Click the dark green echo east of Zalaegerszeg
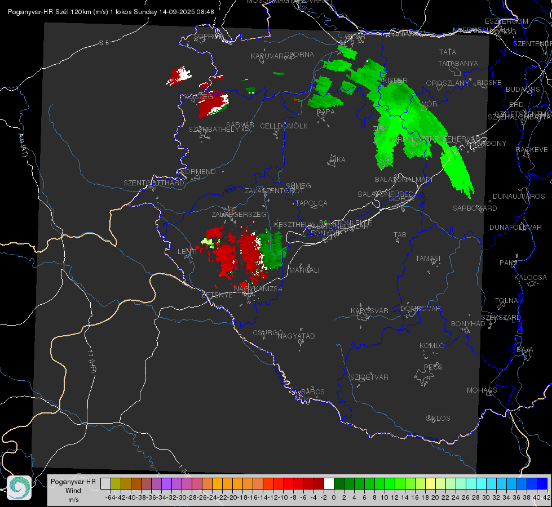Image resolution: width=552 pixels, height=507 pixels. pos(272,250)
